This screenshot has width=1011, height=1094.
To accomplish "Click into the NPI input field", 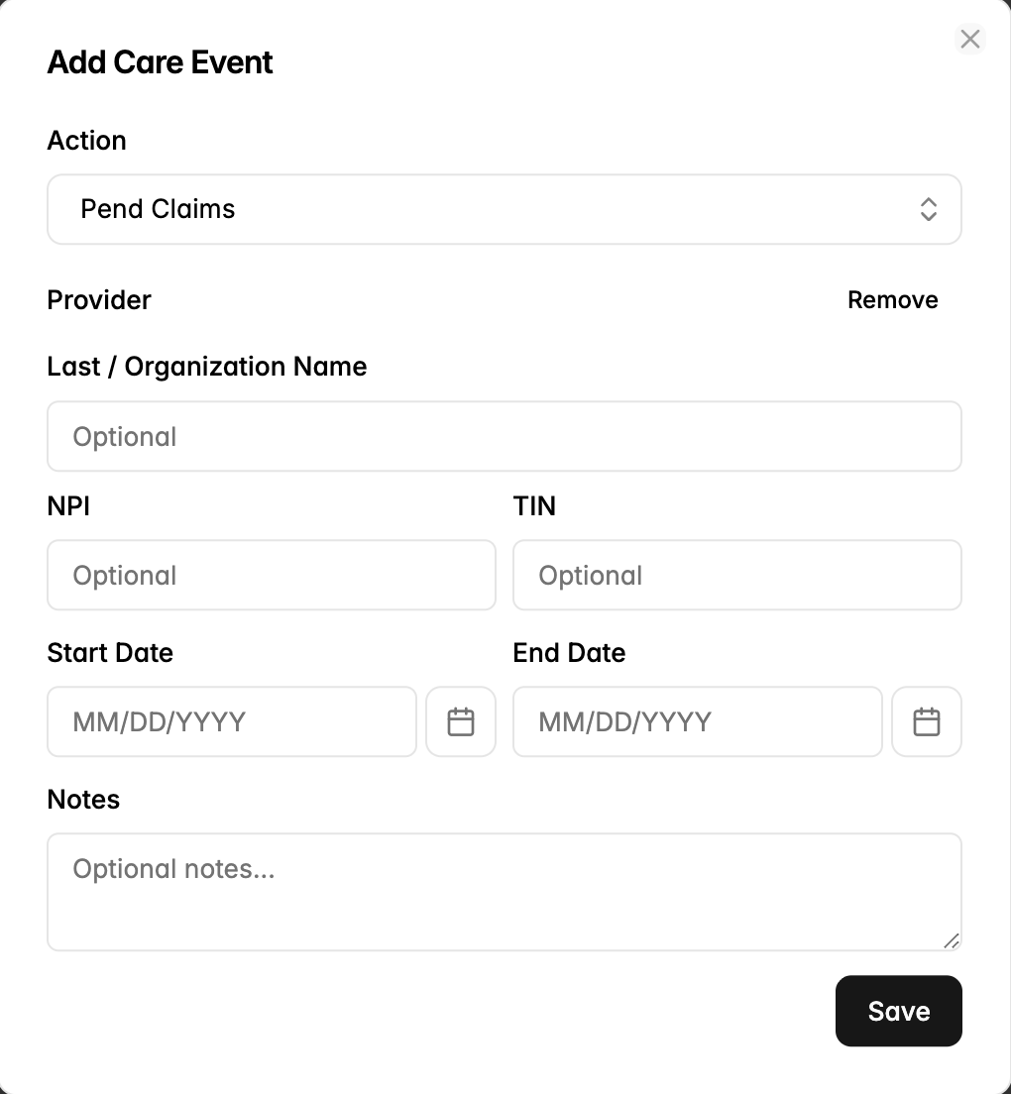I will pyautogui.click(x=272, y=575).
